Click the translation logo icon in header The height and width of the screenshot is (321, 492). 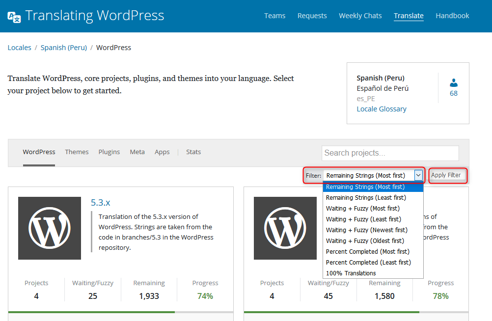point(14,17)
